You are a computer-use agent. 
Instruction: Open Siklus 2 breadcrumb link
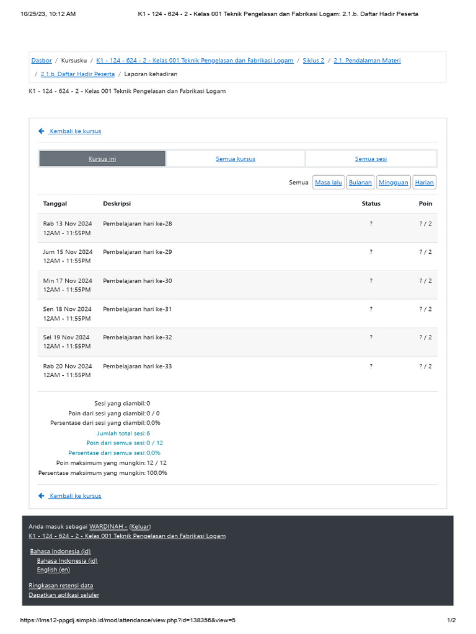click(x=314, y=61)
